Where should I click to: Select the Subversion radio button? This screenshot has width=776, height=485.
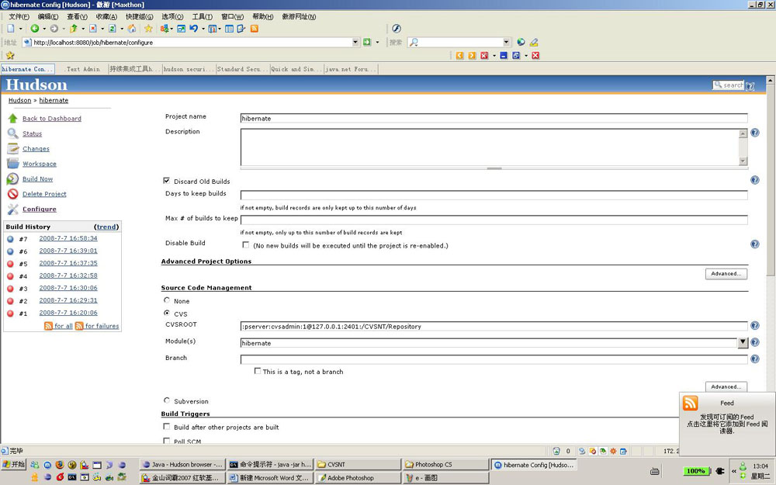[167, 400]
